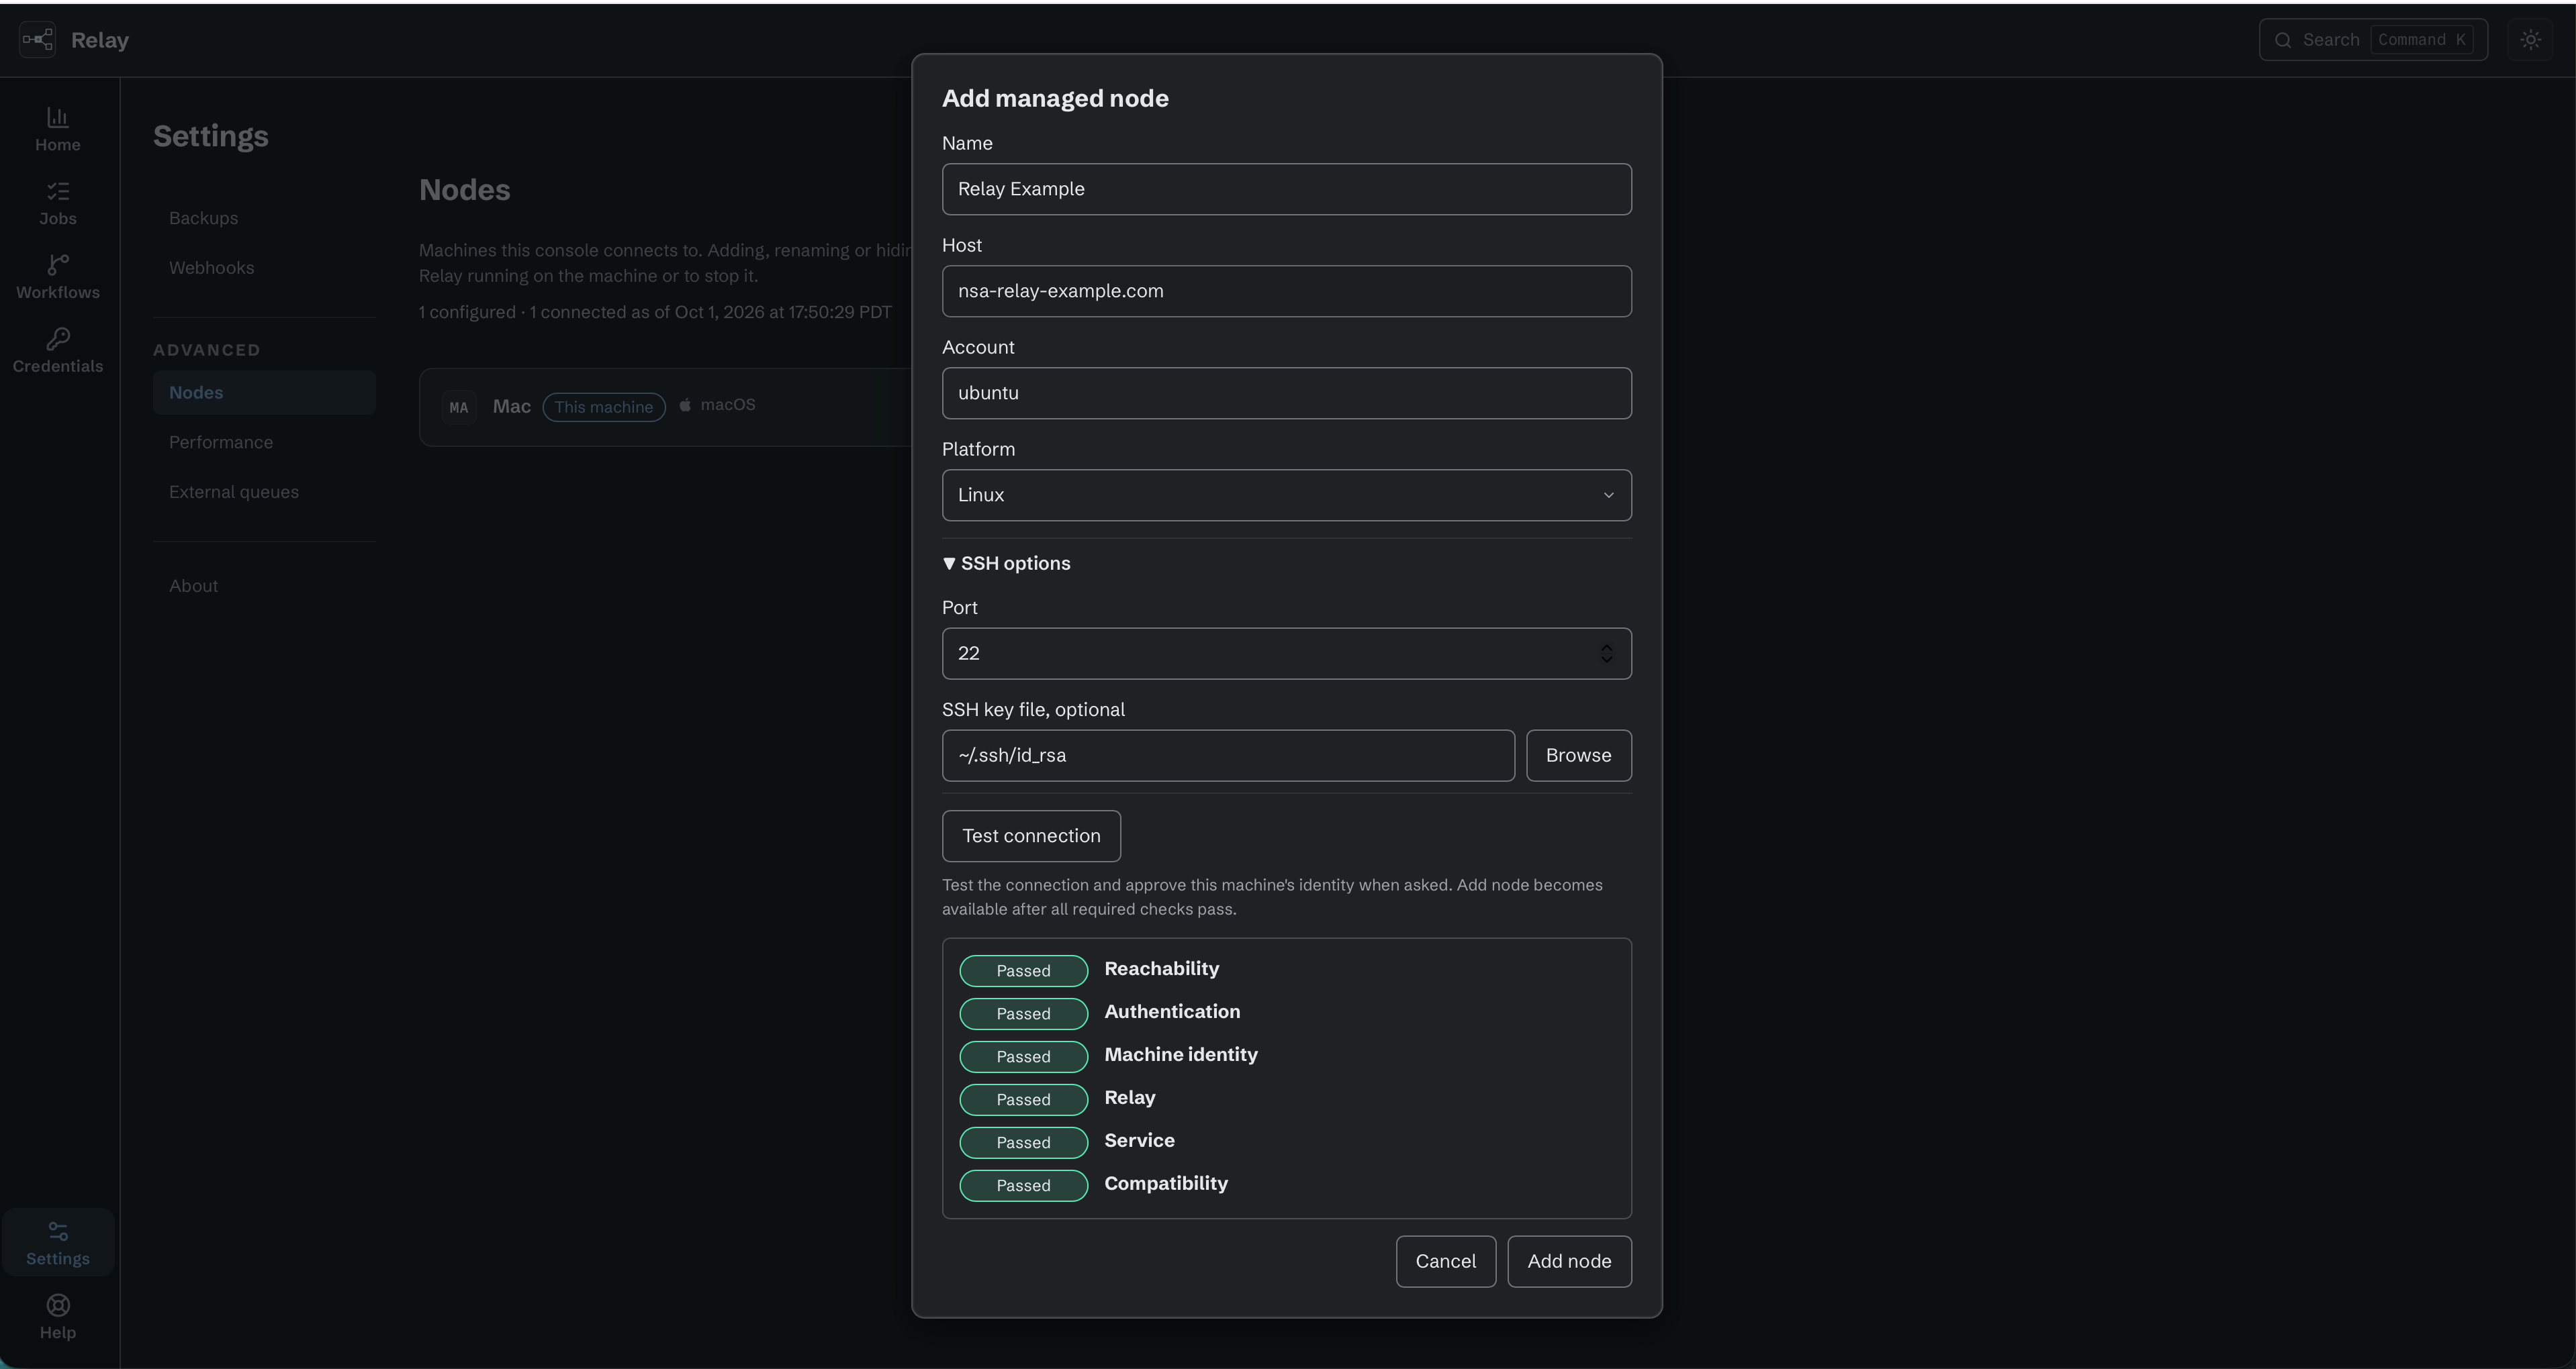Cancel the Add managed node dialog
Image resolution: width=2576 pixels, height=1369 pixels.
point(1445,1262)
